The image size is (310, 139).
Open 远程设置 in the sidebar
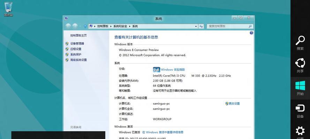point(76,49)
